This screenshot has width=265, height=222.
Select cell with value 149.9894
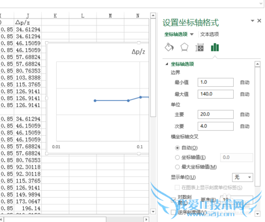tap(28, 194)
